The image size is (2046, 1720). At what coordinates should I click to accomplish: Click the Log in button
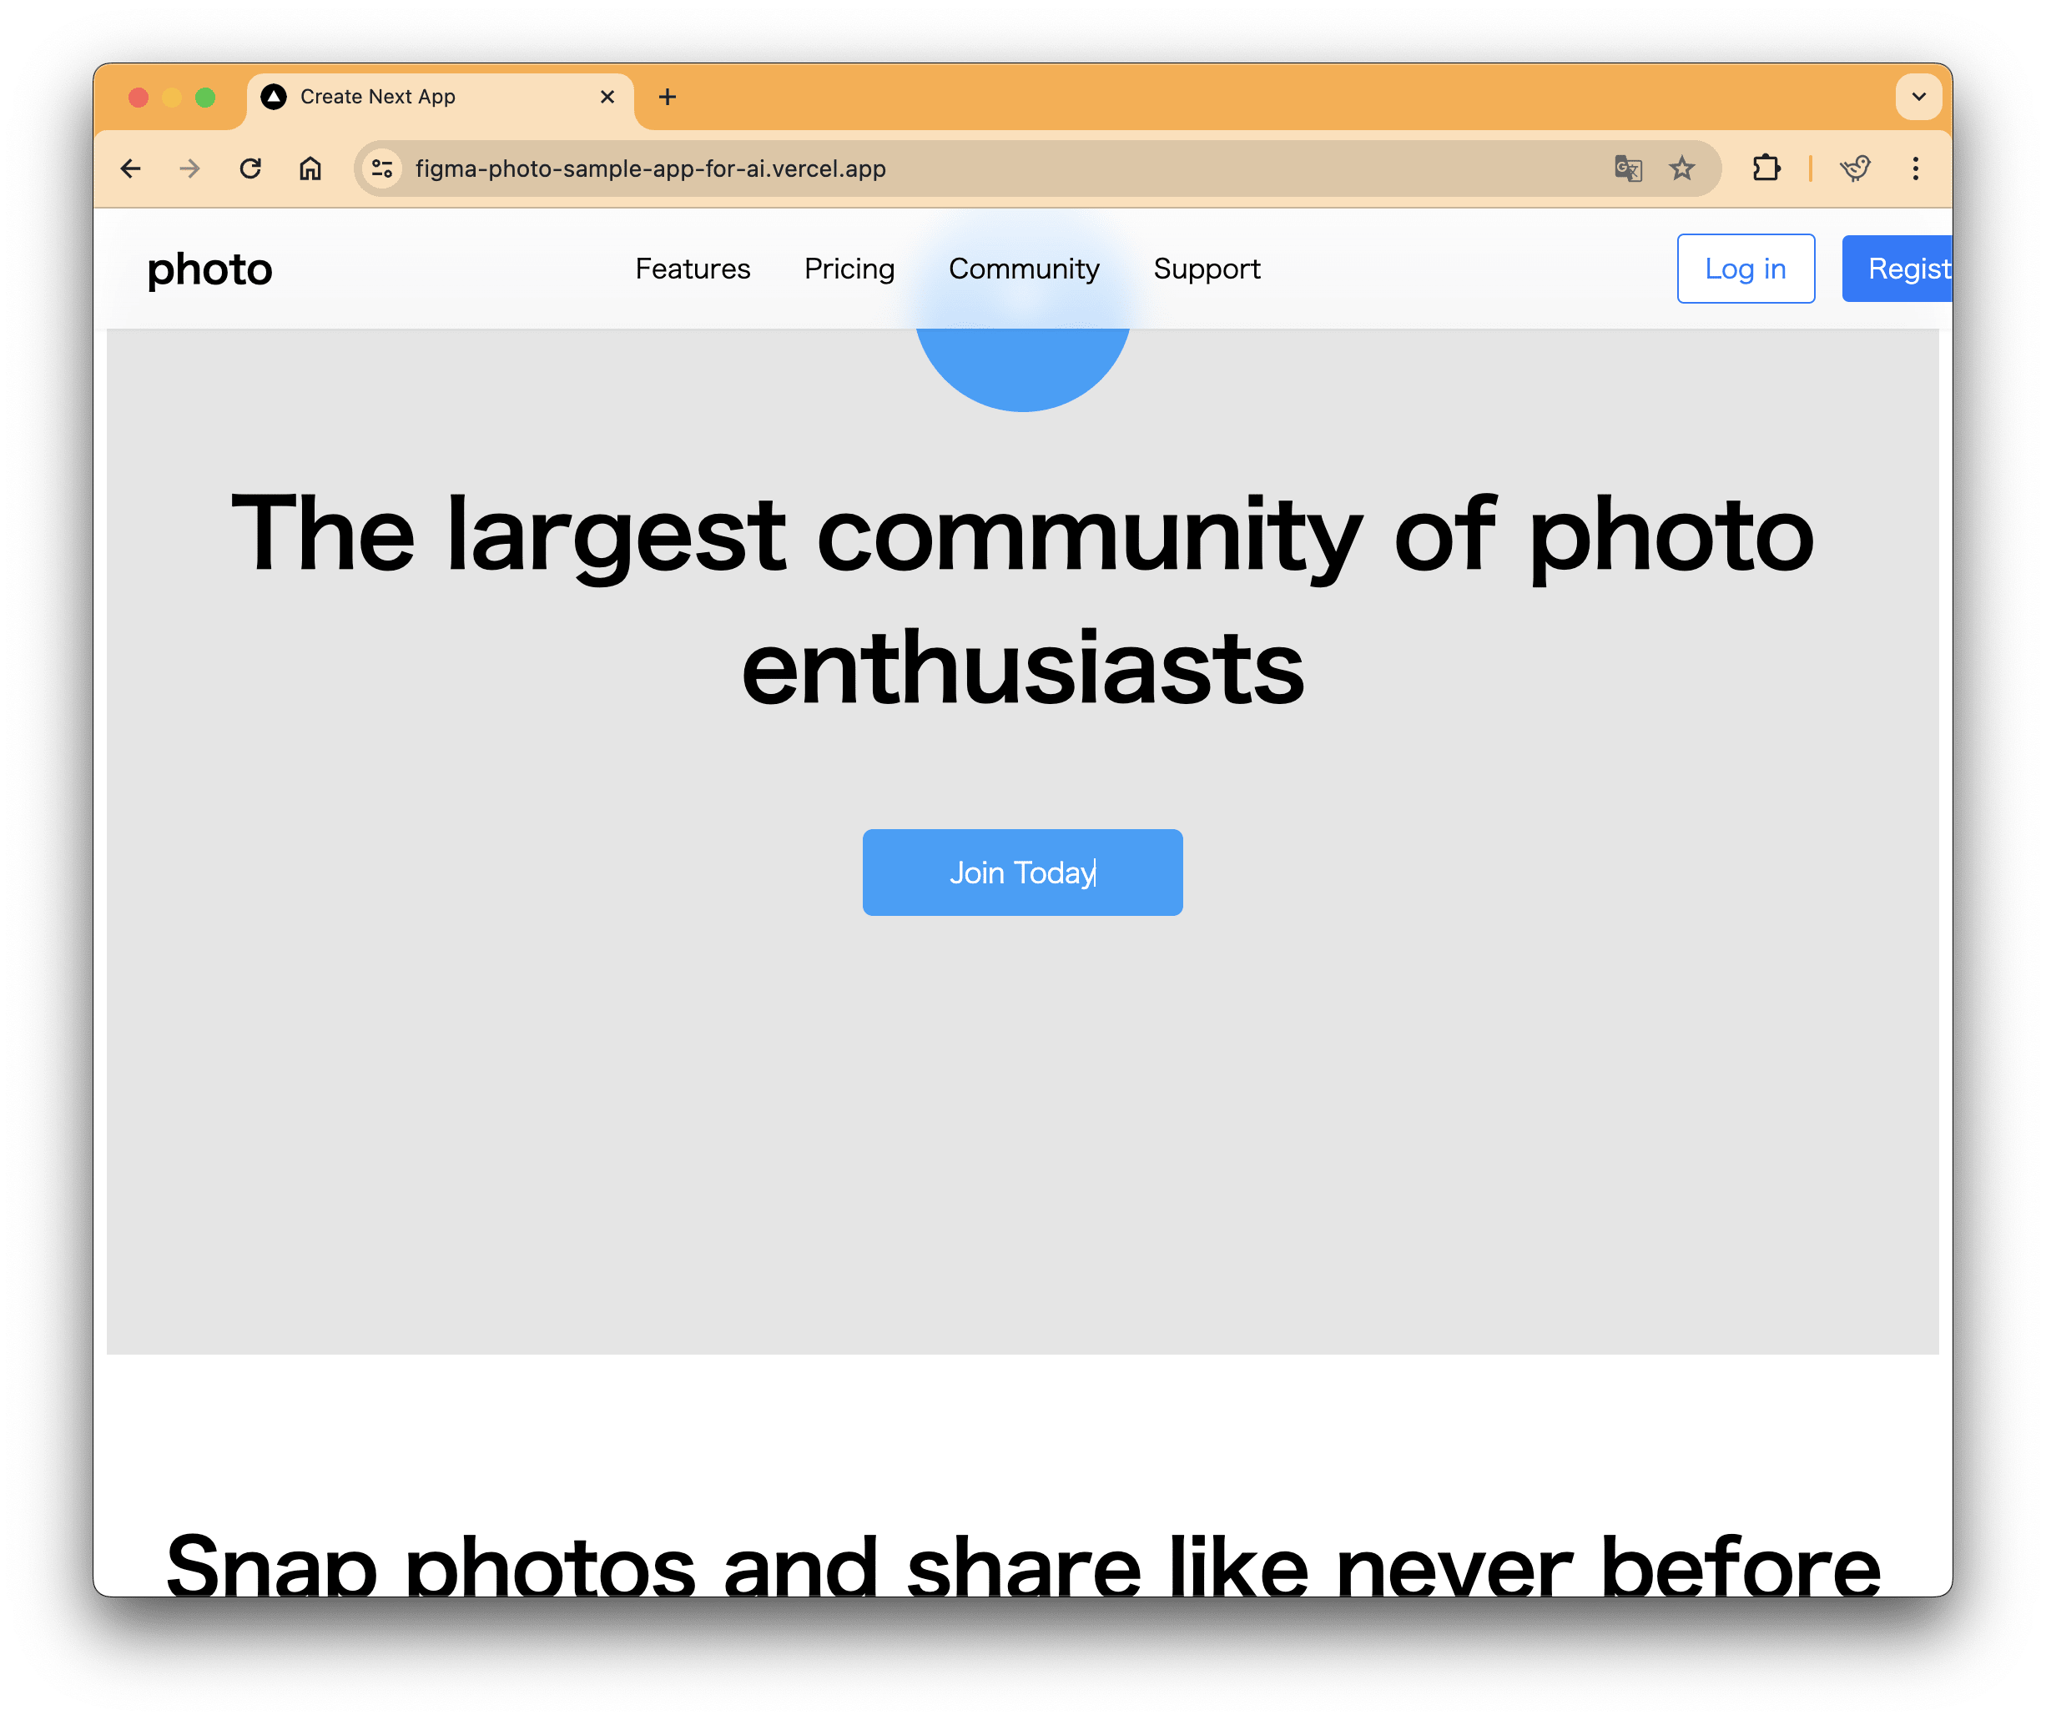click(x=1746, y=268)
